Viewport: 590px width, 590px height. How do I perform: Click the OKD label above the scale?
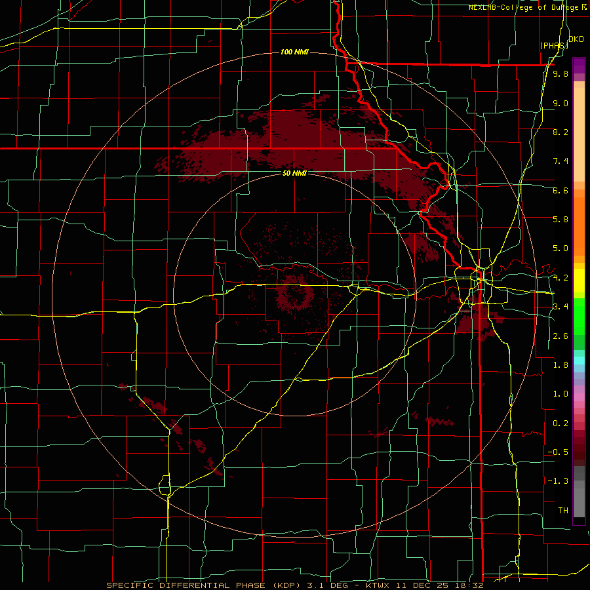[576, 39]
